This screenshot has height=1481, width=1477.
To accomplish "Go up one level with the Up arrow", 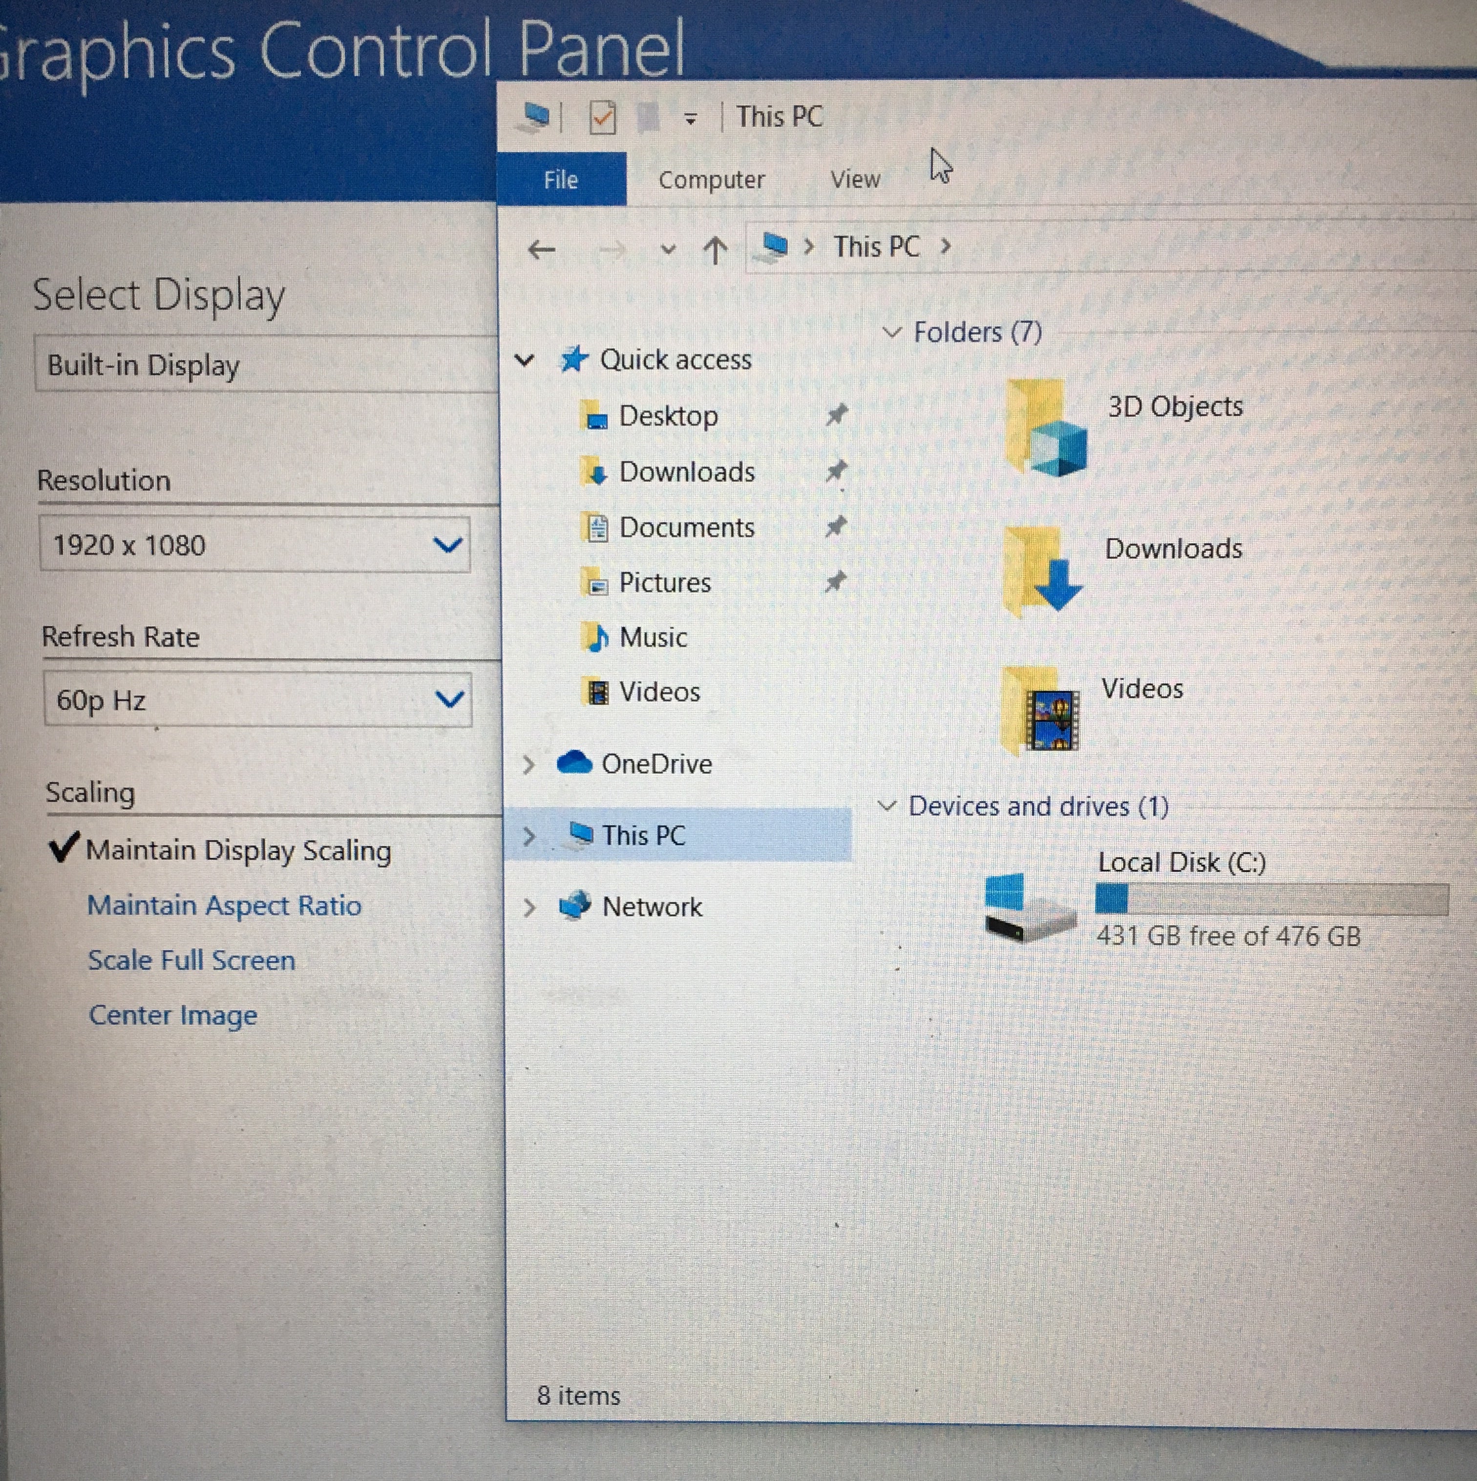I will pos(715,250).
